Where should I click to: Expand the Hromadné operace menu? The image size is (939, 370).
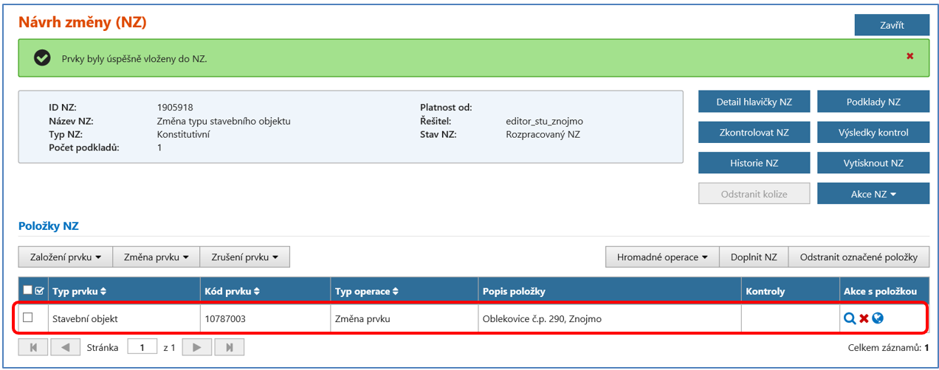(662, 257)
